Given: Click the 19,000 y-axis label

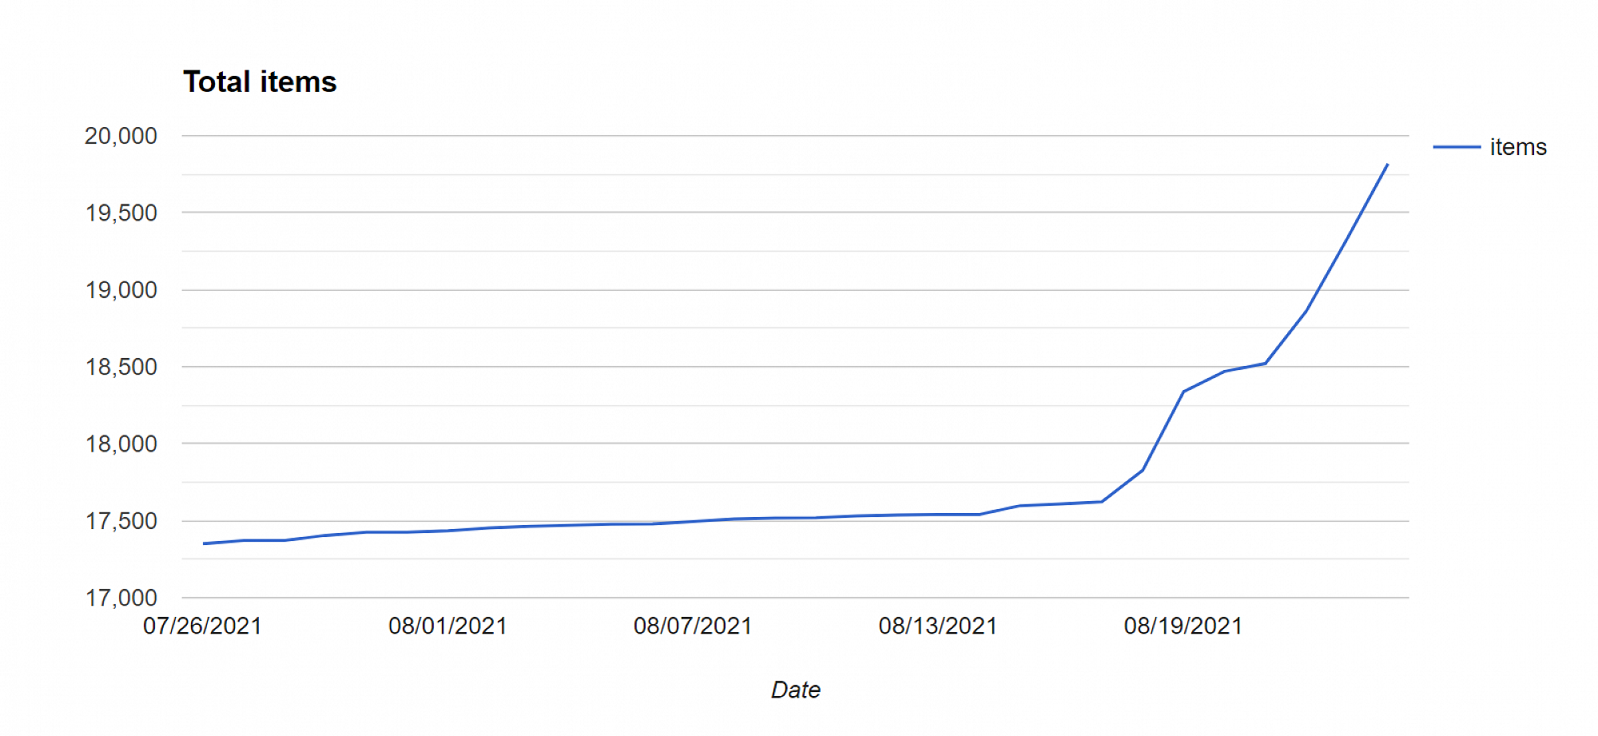Looking at the screenshot, I should coord(121,290).
